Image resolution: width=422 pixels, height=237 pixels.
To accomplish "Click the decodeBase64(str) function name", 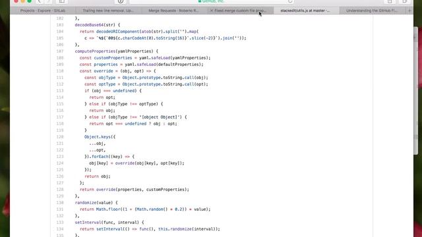I will coord(95,25).
